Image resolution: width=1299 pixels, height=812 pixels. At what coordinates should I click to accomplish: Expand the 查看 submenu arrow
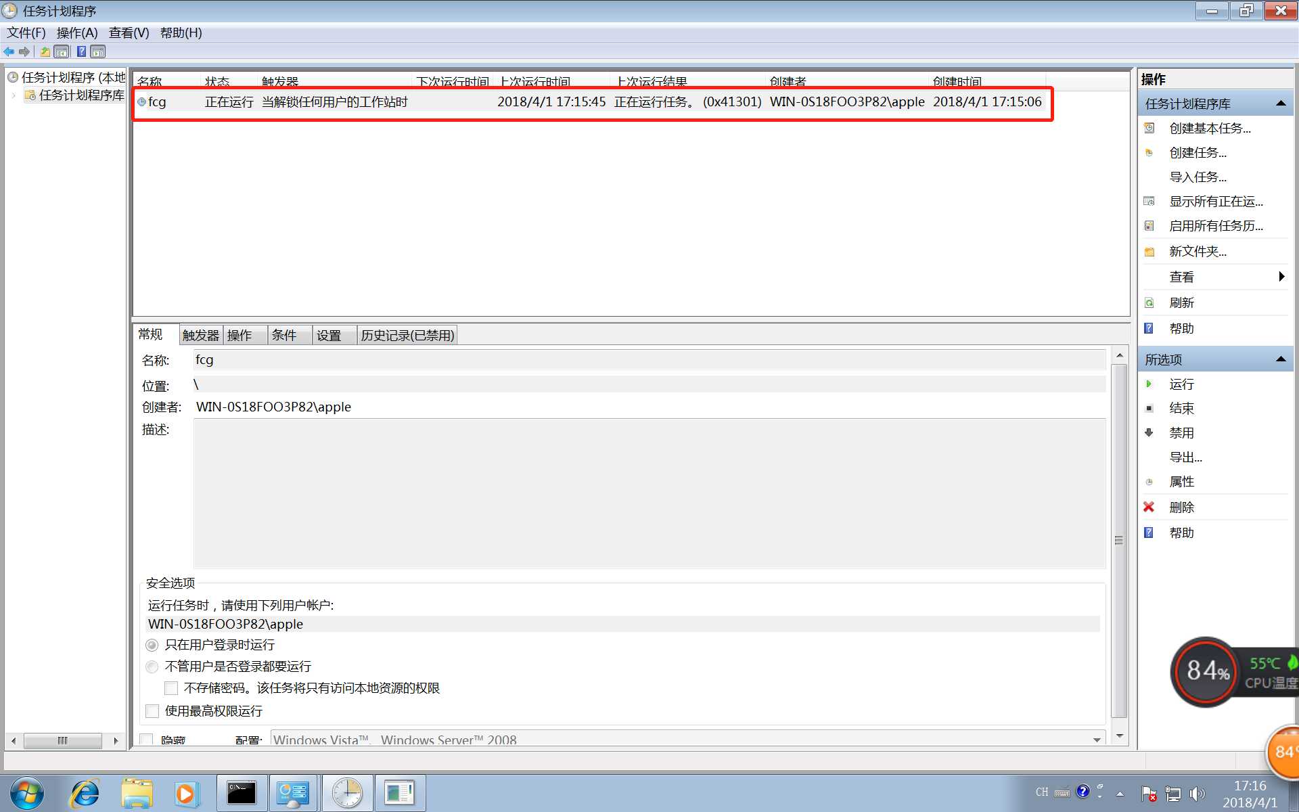tap(1281, 276)
